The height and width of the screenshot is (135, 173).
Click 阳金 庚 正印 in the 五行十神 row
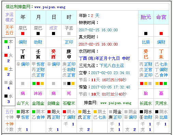point(115,115)
